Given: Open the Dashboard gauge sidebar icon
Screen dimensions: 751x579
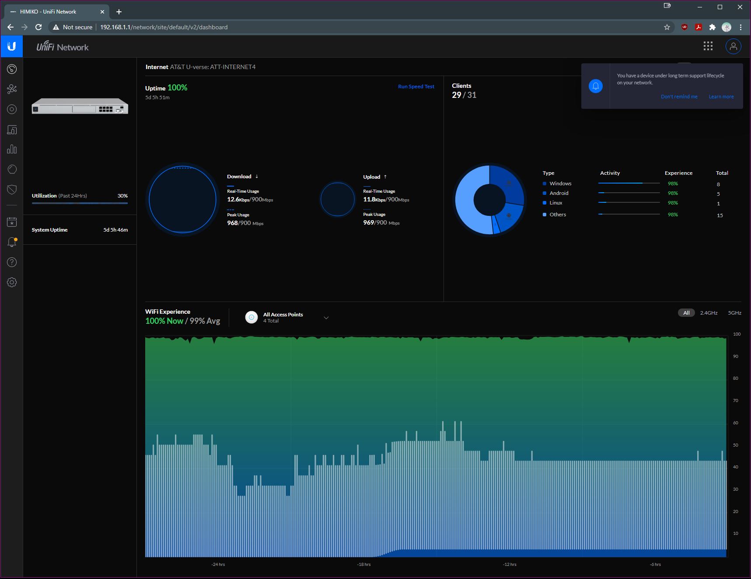Looking at the screenshot, I should tap(12, 69).
